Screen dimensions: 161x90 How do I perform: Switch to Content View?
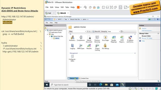tap(84, 78)
